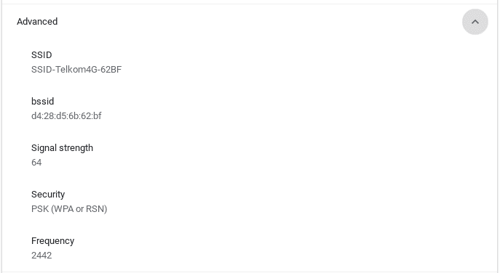Select the Frequency field label

click(52, 241)
